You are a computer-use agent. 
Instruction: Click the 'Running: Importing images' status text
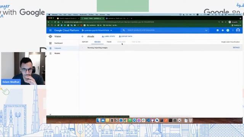[98, 48]
